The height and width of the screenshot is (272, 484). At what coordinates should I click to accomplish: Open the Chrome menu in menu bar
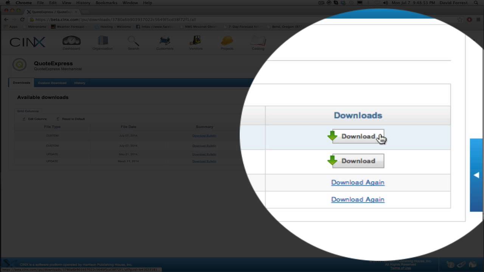point(23,3)
